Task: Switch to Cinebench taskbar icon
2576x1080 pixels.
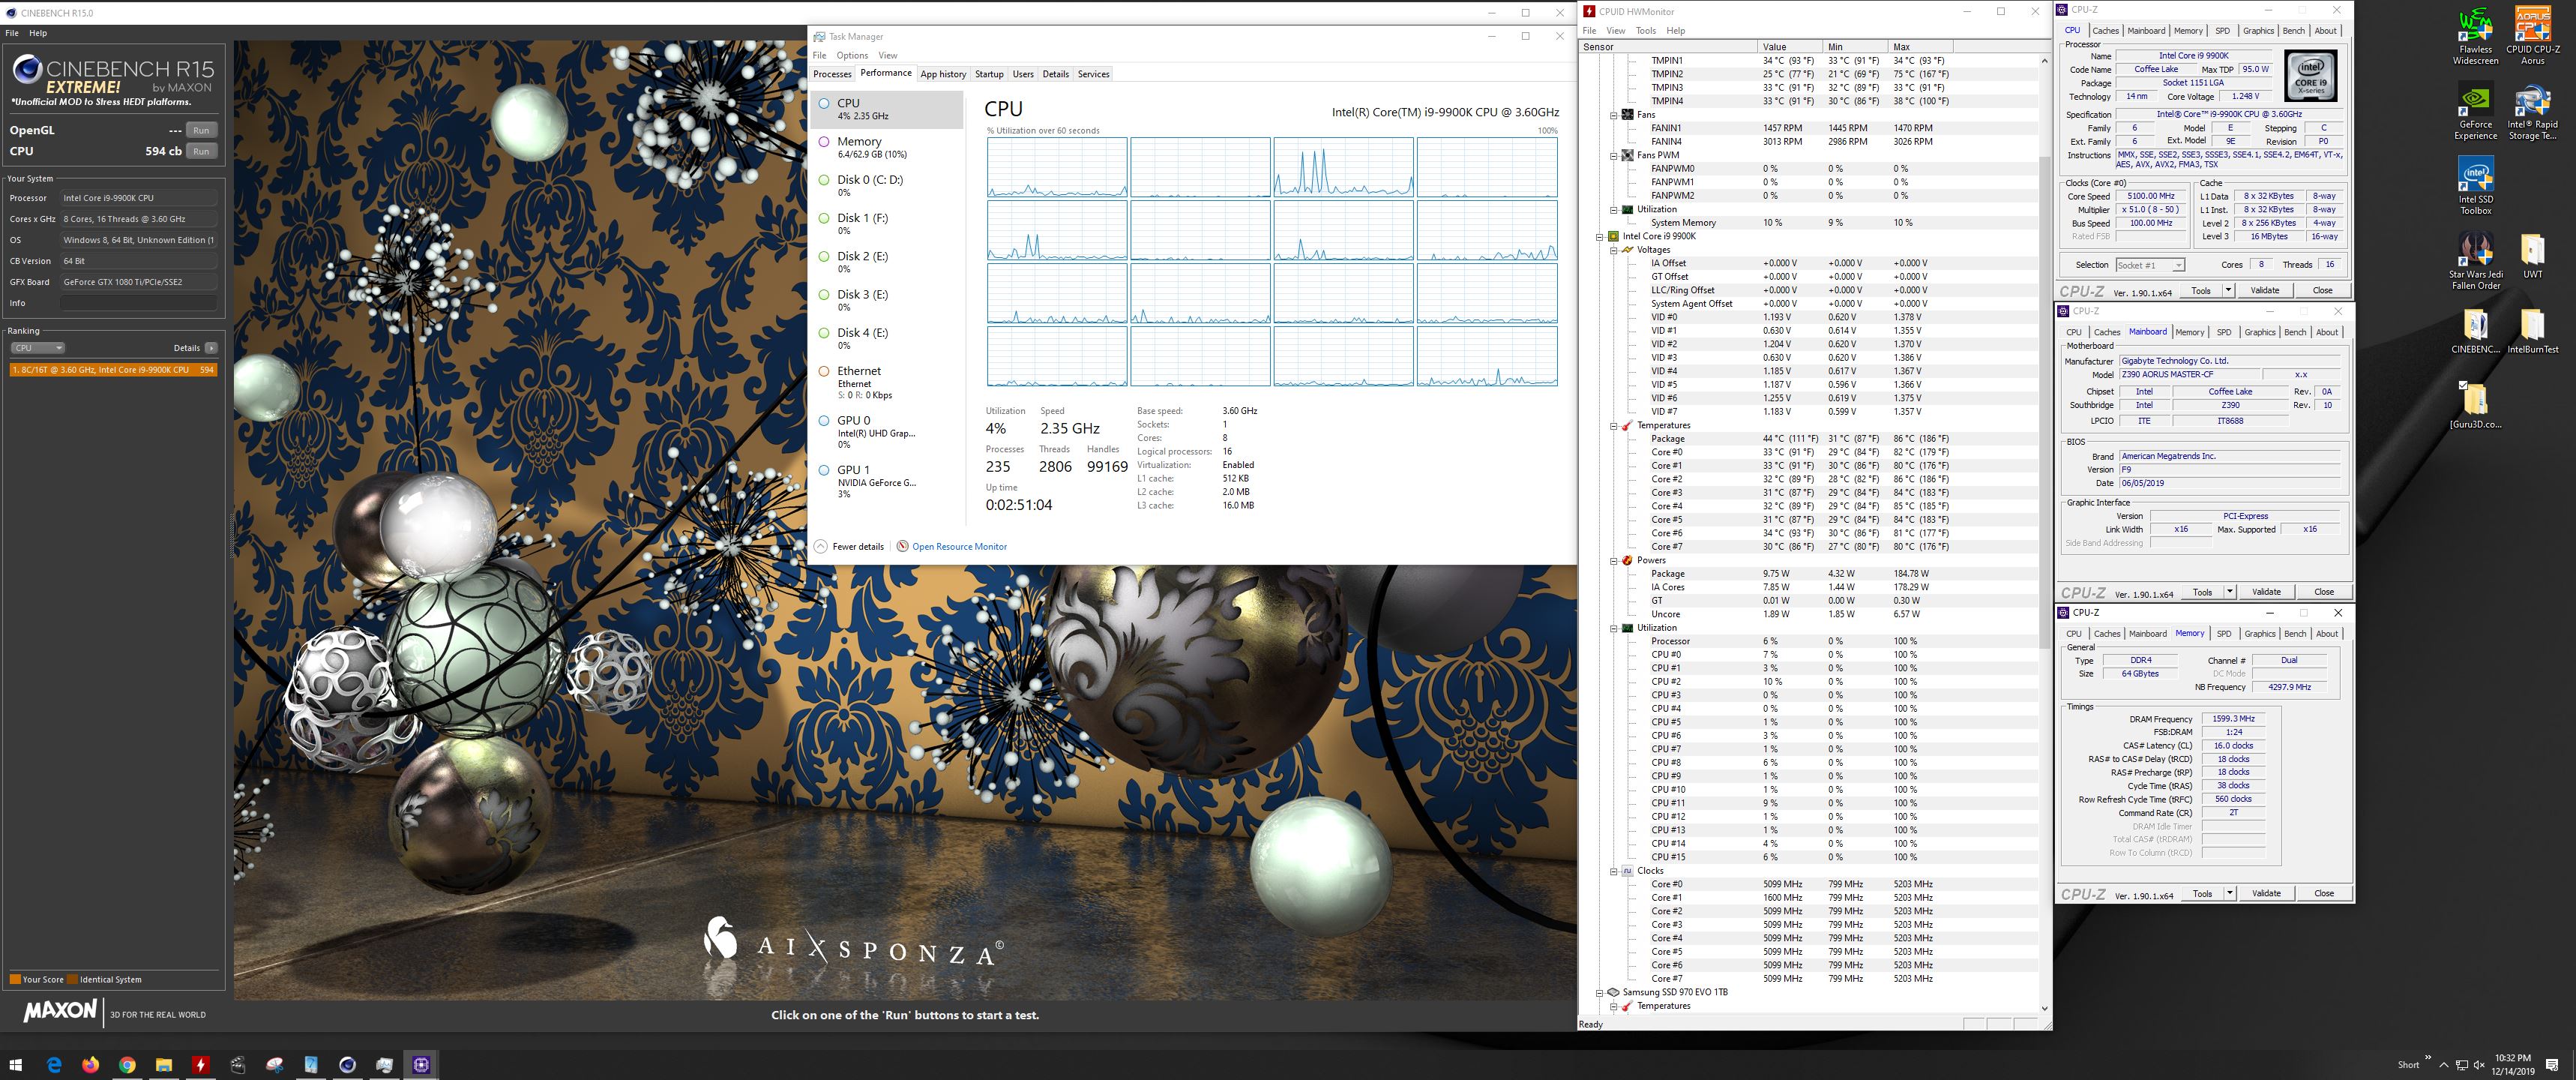Action: pyautogui.click(x=348, y=1065)
